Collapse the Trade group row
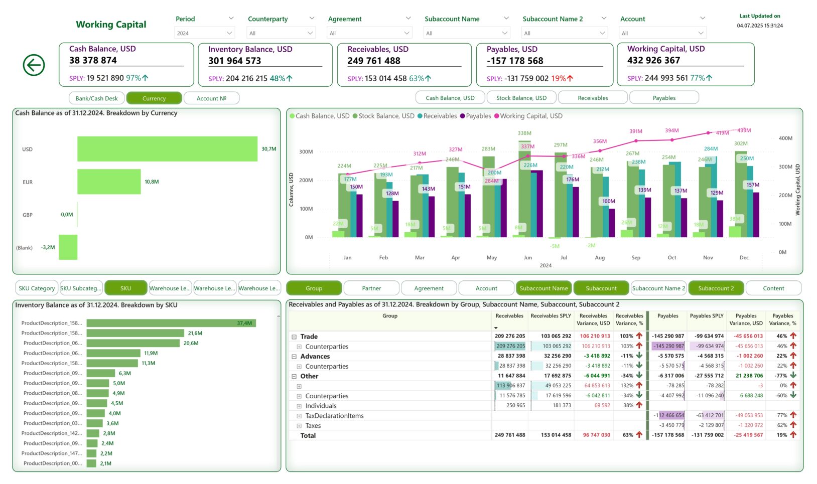 click(294, 337)
